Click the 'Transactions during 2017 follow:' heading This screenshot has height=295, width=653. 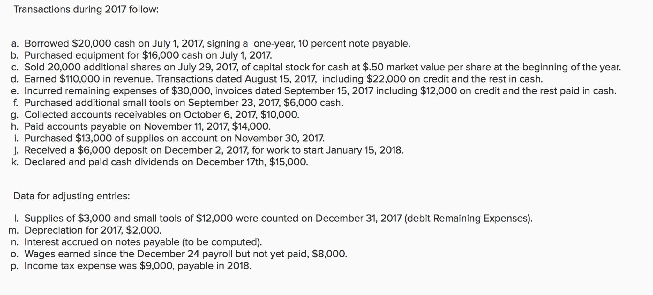pyautogui.click(x=86, y=10)
